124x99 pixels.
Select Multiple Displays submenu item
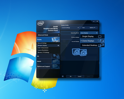tap(48, 46)
